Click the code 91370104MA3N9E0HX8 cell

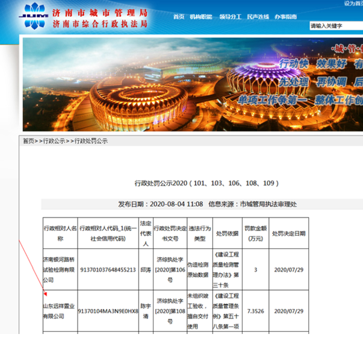pos(108,311)
